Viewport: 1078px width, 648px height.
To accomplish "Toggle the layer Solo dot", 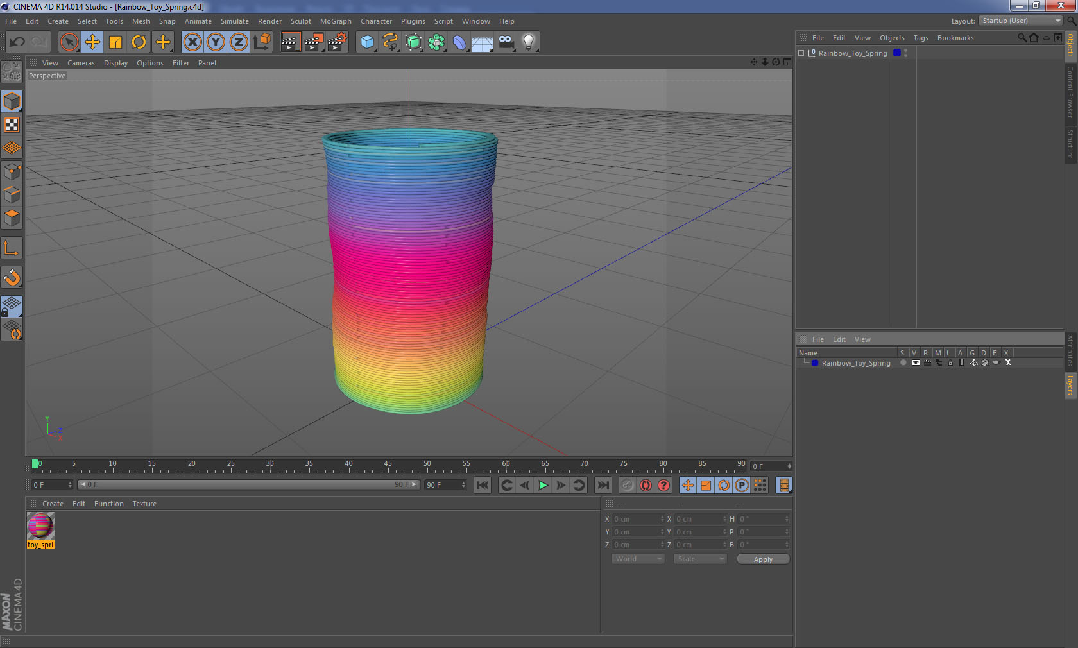I will [903, 362].
